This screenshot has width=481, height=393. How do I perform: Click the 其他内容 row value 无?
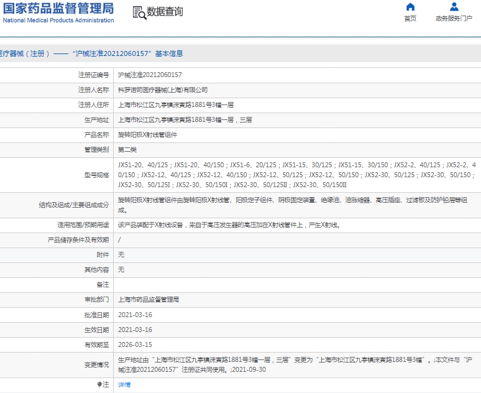pos(121,270)
